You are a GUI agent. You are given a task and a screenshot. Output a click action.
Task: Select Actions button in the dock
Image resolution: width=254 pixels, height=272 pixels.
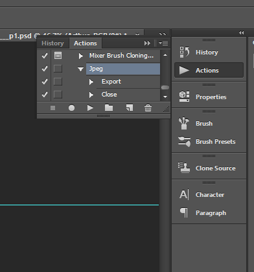click(x=209, y=70)
